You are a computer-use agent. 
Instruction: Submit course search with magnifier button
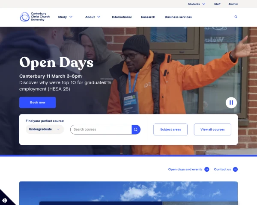pyautogui.click(x=136, y=129)
